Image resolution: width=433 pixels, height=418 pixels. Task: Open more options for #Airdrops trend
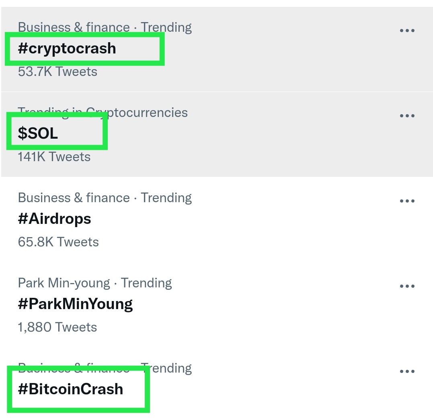pyautogui.click(x=407, y=201)
